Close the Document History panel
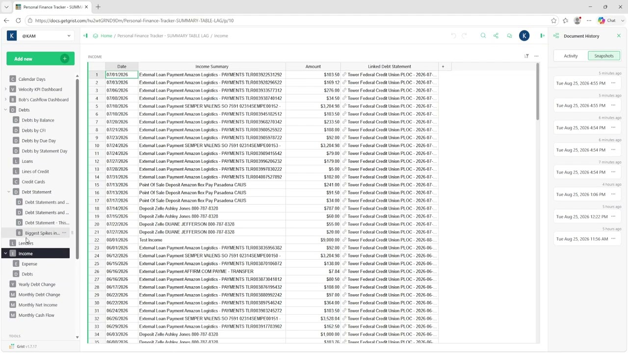The height and width of the screenshot is (353, 628). pos(619,36)
